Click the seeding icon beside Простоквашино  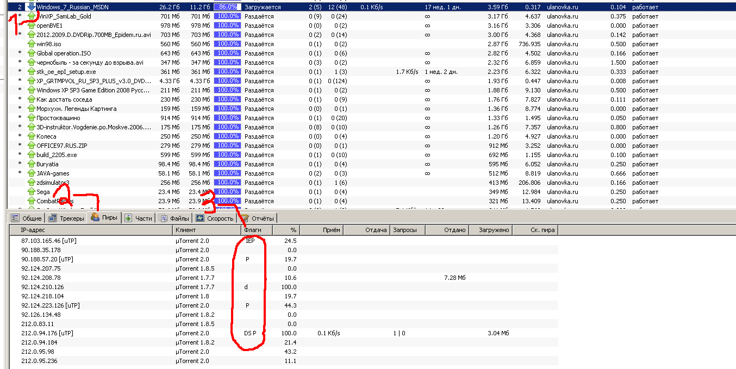tap(31, 118)
